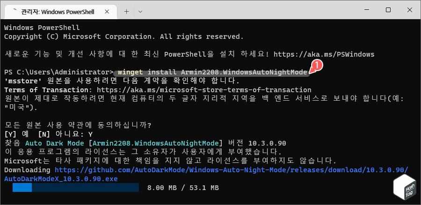The width and height of the screenshot is (421, 205).
Task: Click the 'msstore' source agreement line
Action: [122, 81]
